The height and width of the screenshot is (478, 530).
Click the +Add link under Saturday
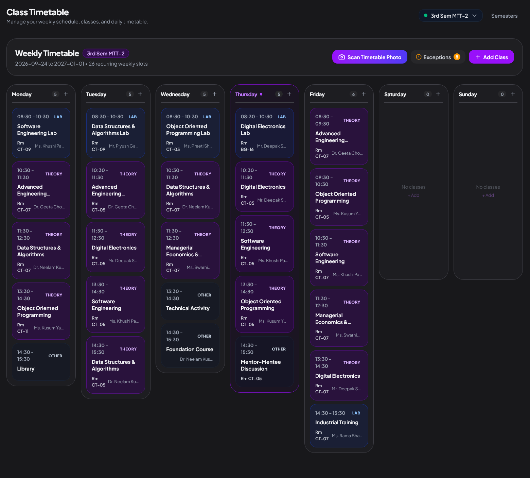tap(413, 195)
